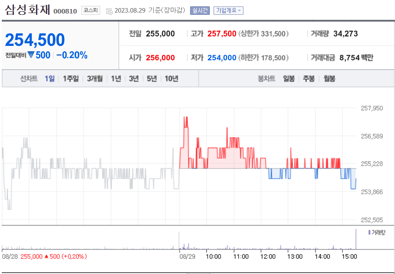Click the blue down-triangle price change icon

click(x=31, y=55)
